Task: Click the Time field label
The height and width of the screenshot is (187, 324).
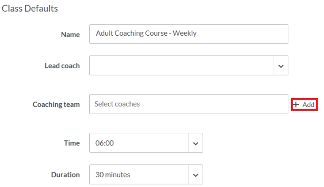Action: pyautogui.click(x=72, y=143)
